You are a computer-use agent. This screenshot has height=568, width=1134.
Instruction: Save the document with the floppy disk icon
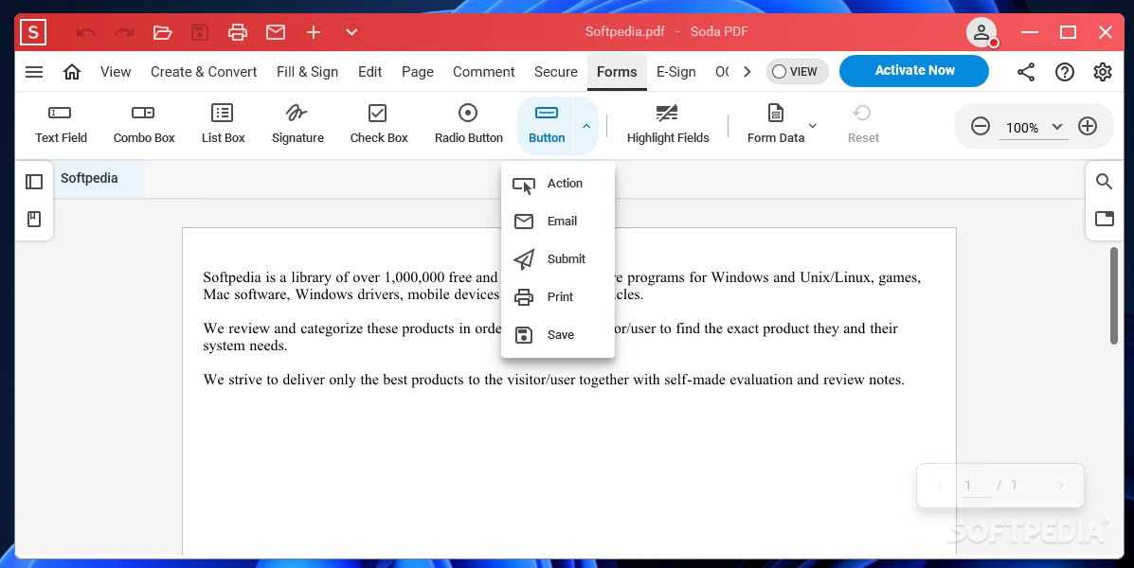[200, 32]
